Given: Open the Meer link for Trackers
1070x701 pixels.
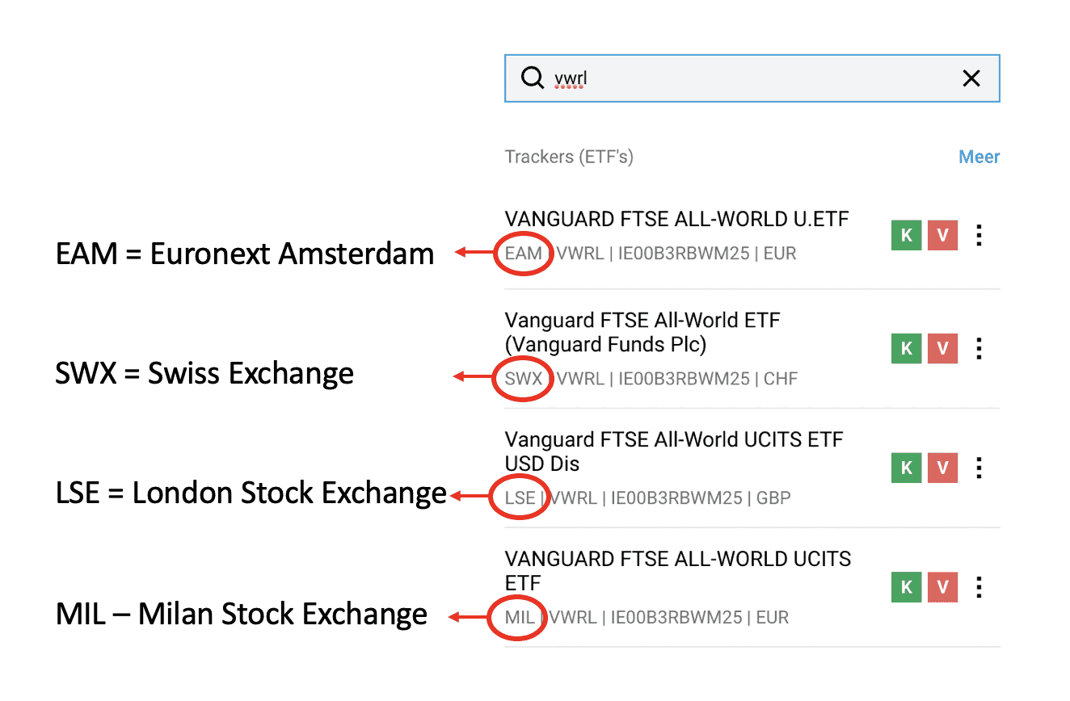Looking at the screenshot, I should [979, 157].
